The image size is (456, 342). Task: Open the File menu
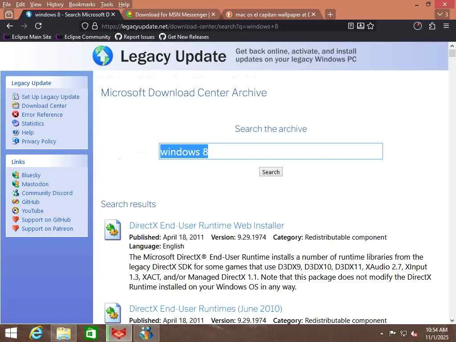[6, 4]
